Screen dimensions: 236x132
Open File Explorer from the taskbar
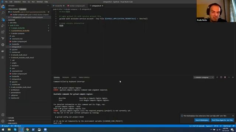pyautogui.click(x=9, y=129)
